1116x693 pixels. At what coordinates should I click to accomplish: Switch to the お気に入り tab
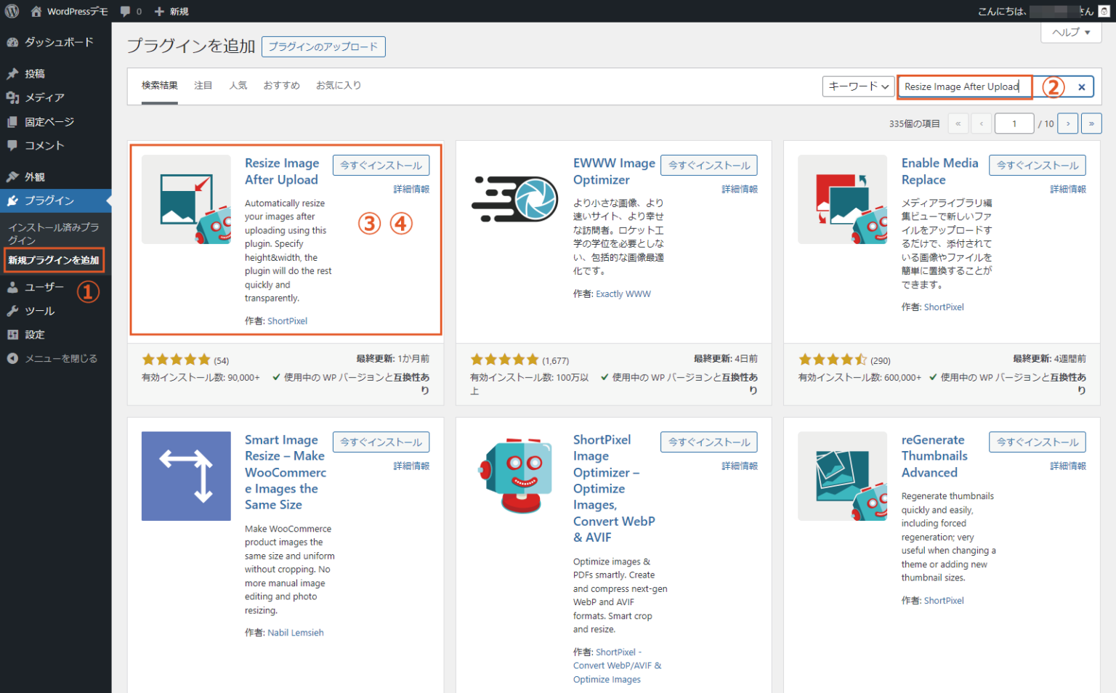[338, 86]
